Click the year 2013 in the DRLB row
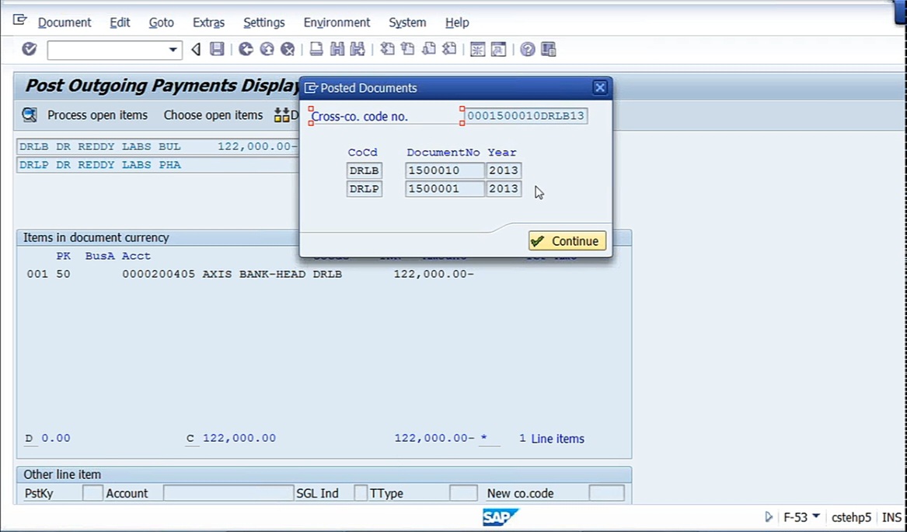Screen dimensions: 907x532 tap(504, 170)
